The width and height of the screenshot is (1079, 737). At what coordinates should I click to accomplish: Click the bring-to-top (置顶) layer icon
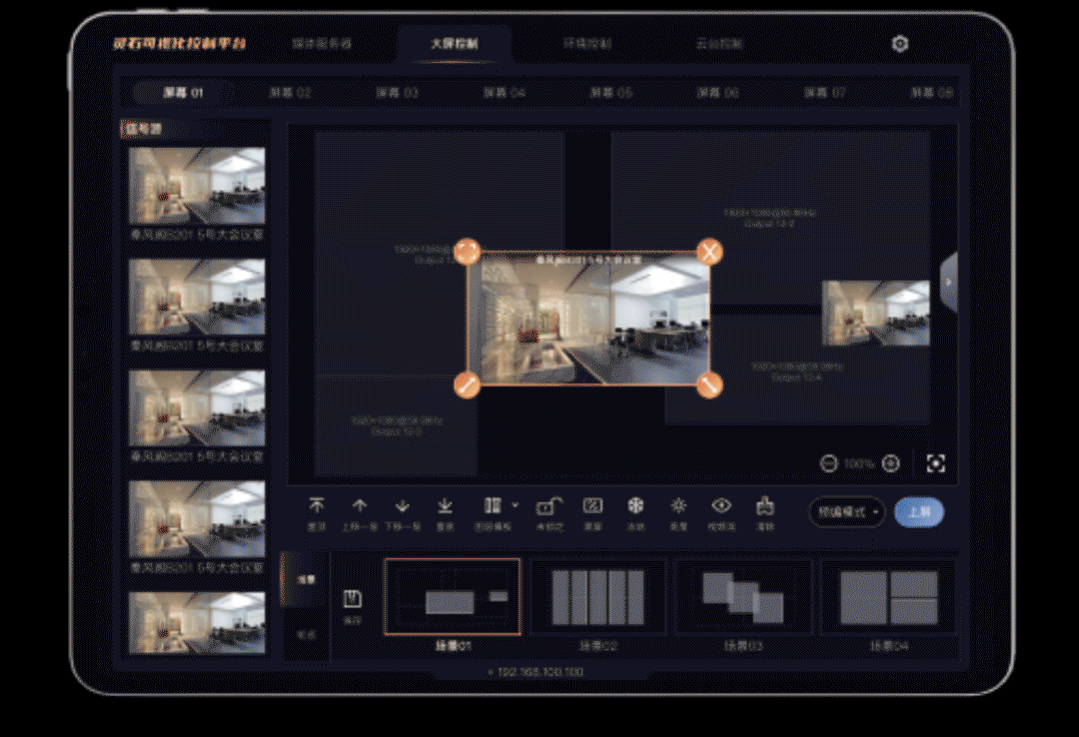(x=317, y=506)
